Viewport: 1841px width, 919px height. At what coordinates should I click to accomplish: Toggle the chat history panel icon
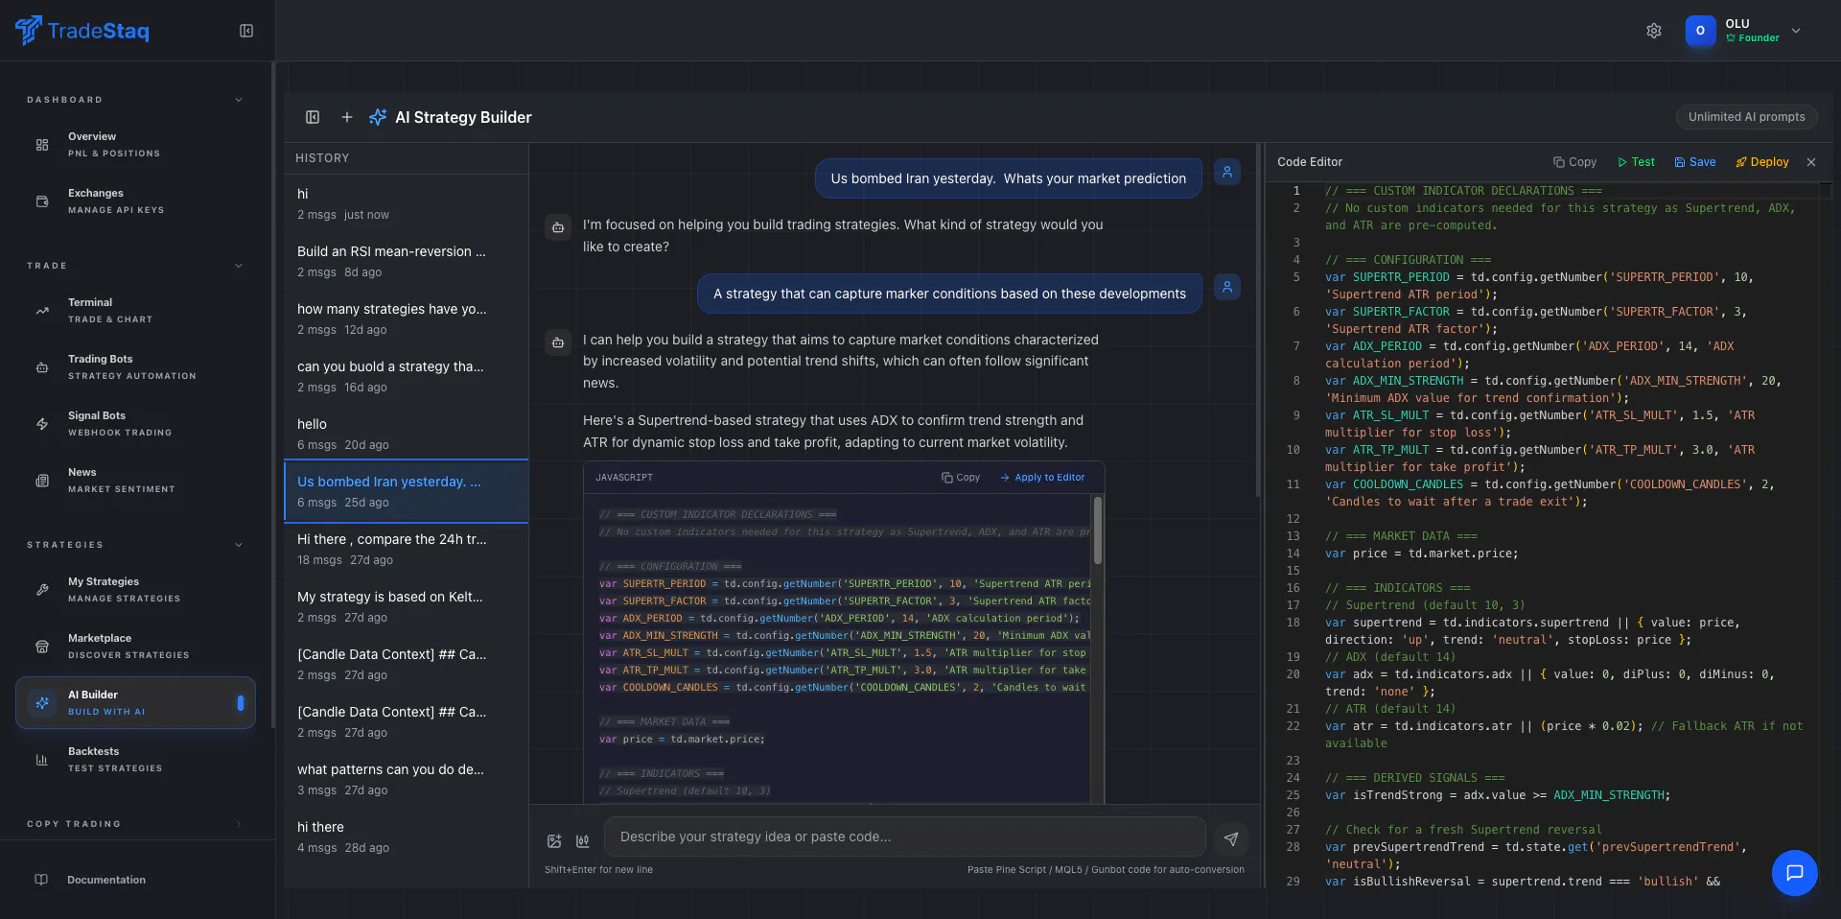(313, 117)
